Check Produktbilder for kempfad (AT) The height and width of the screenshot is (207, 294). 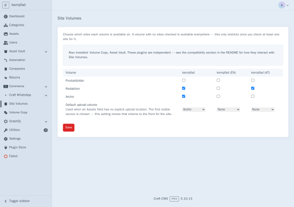pyautogui.click(x=253, y=80)
